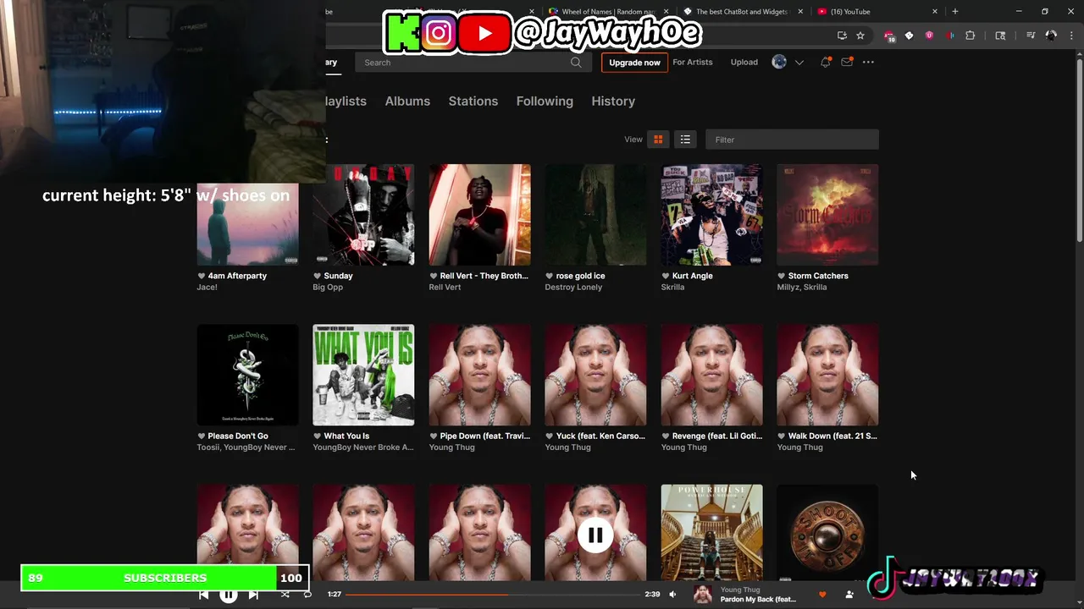Image resolution: width=1084 pixels, height=609 pixels.
Task: Switch to the History tab
Action: 613,101
